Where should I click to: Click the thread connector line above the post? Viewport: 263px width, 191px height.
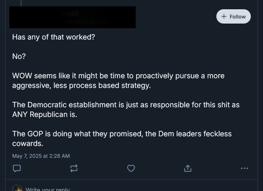tap(21, 3)
